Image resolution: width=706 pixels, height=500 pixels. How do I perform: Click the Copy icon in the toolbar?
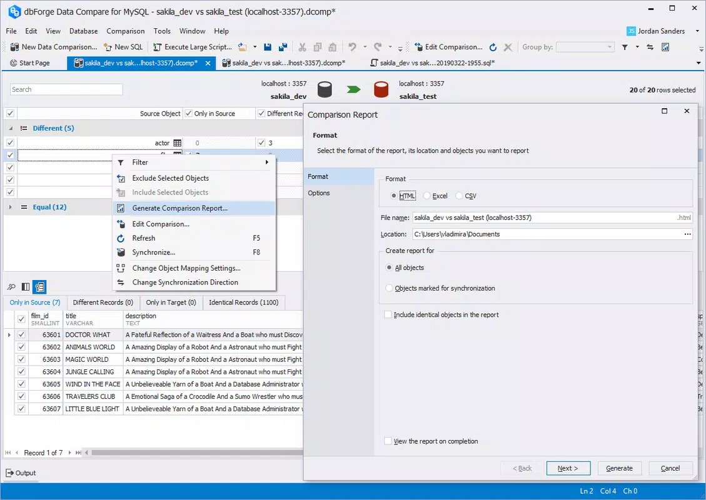pyautogui.click(x=318, y=47)
